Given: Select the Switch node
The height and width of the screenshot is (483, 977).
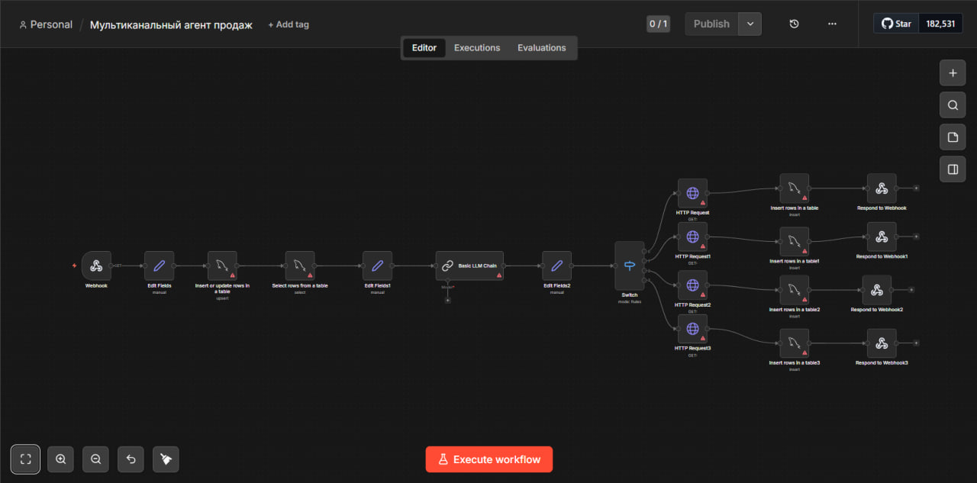Looking at the screenshot, I should [x=629, y=266].
